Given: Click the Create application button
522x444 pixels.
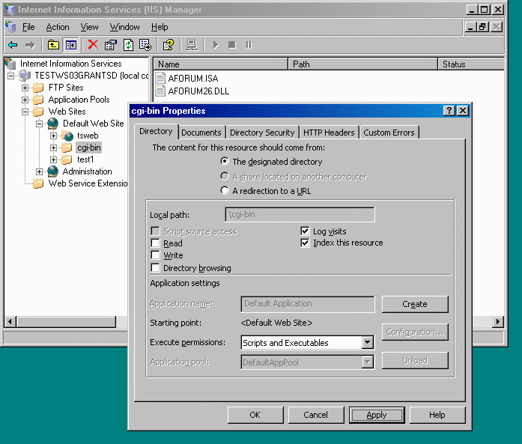Looking at the screenshot, I should click(415, 304).
